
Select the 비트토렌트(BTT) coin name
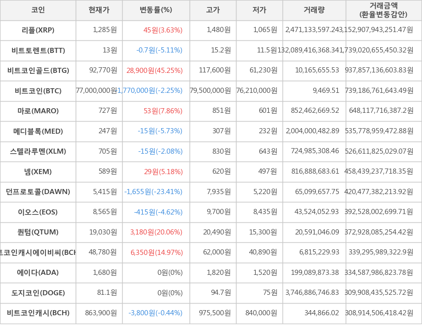[x=38, y=50]
